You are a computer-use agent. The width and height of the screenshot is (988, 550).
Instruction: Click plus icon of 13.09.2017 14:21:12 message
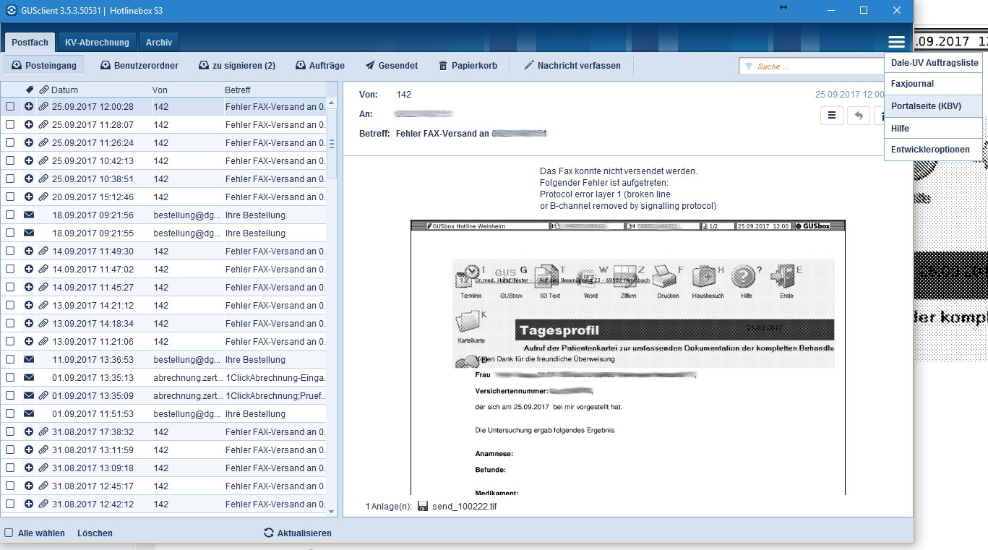pos(29,305)
